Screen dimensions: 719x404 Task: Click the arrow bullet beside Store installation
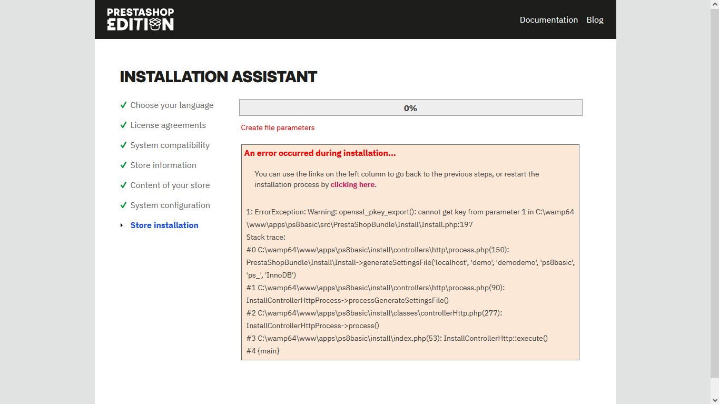click(x=122, y=225)
